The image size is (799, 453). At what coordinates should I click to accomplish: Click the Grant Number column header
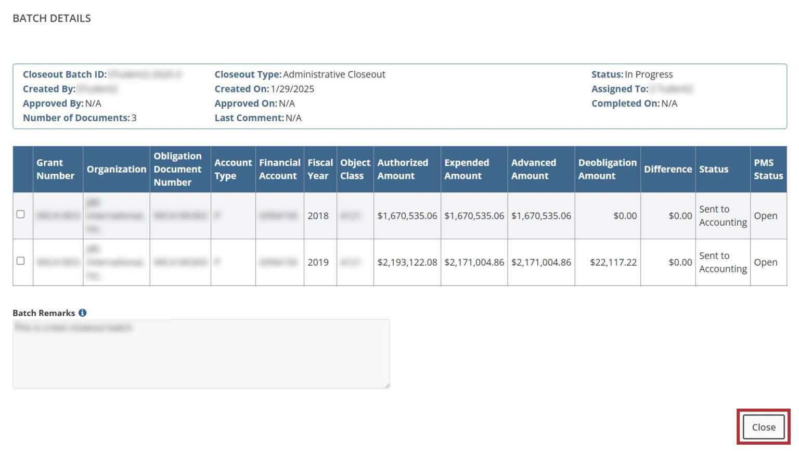(55, 169)
